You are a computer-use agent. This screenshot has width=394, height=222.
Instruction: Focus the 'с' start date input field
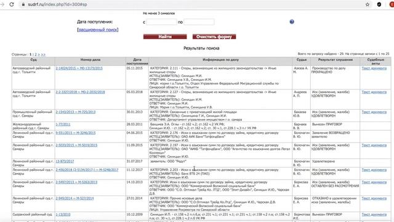tap(161, 22)
